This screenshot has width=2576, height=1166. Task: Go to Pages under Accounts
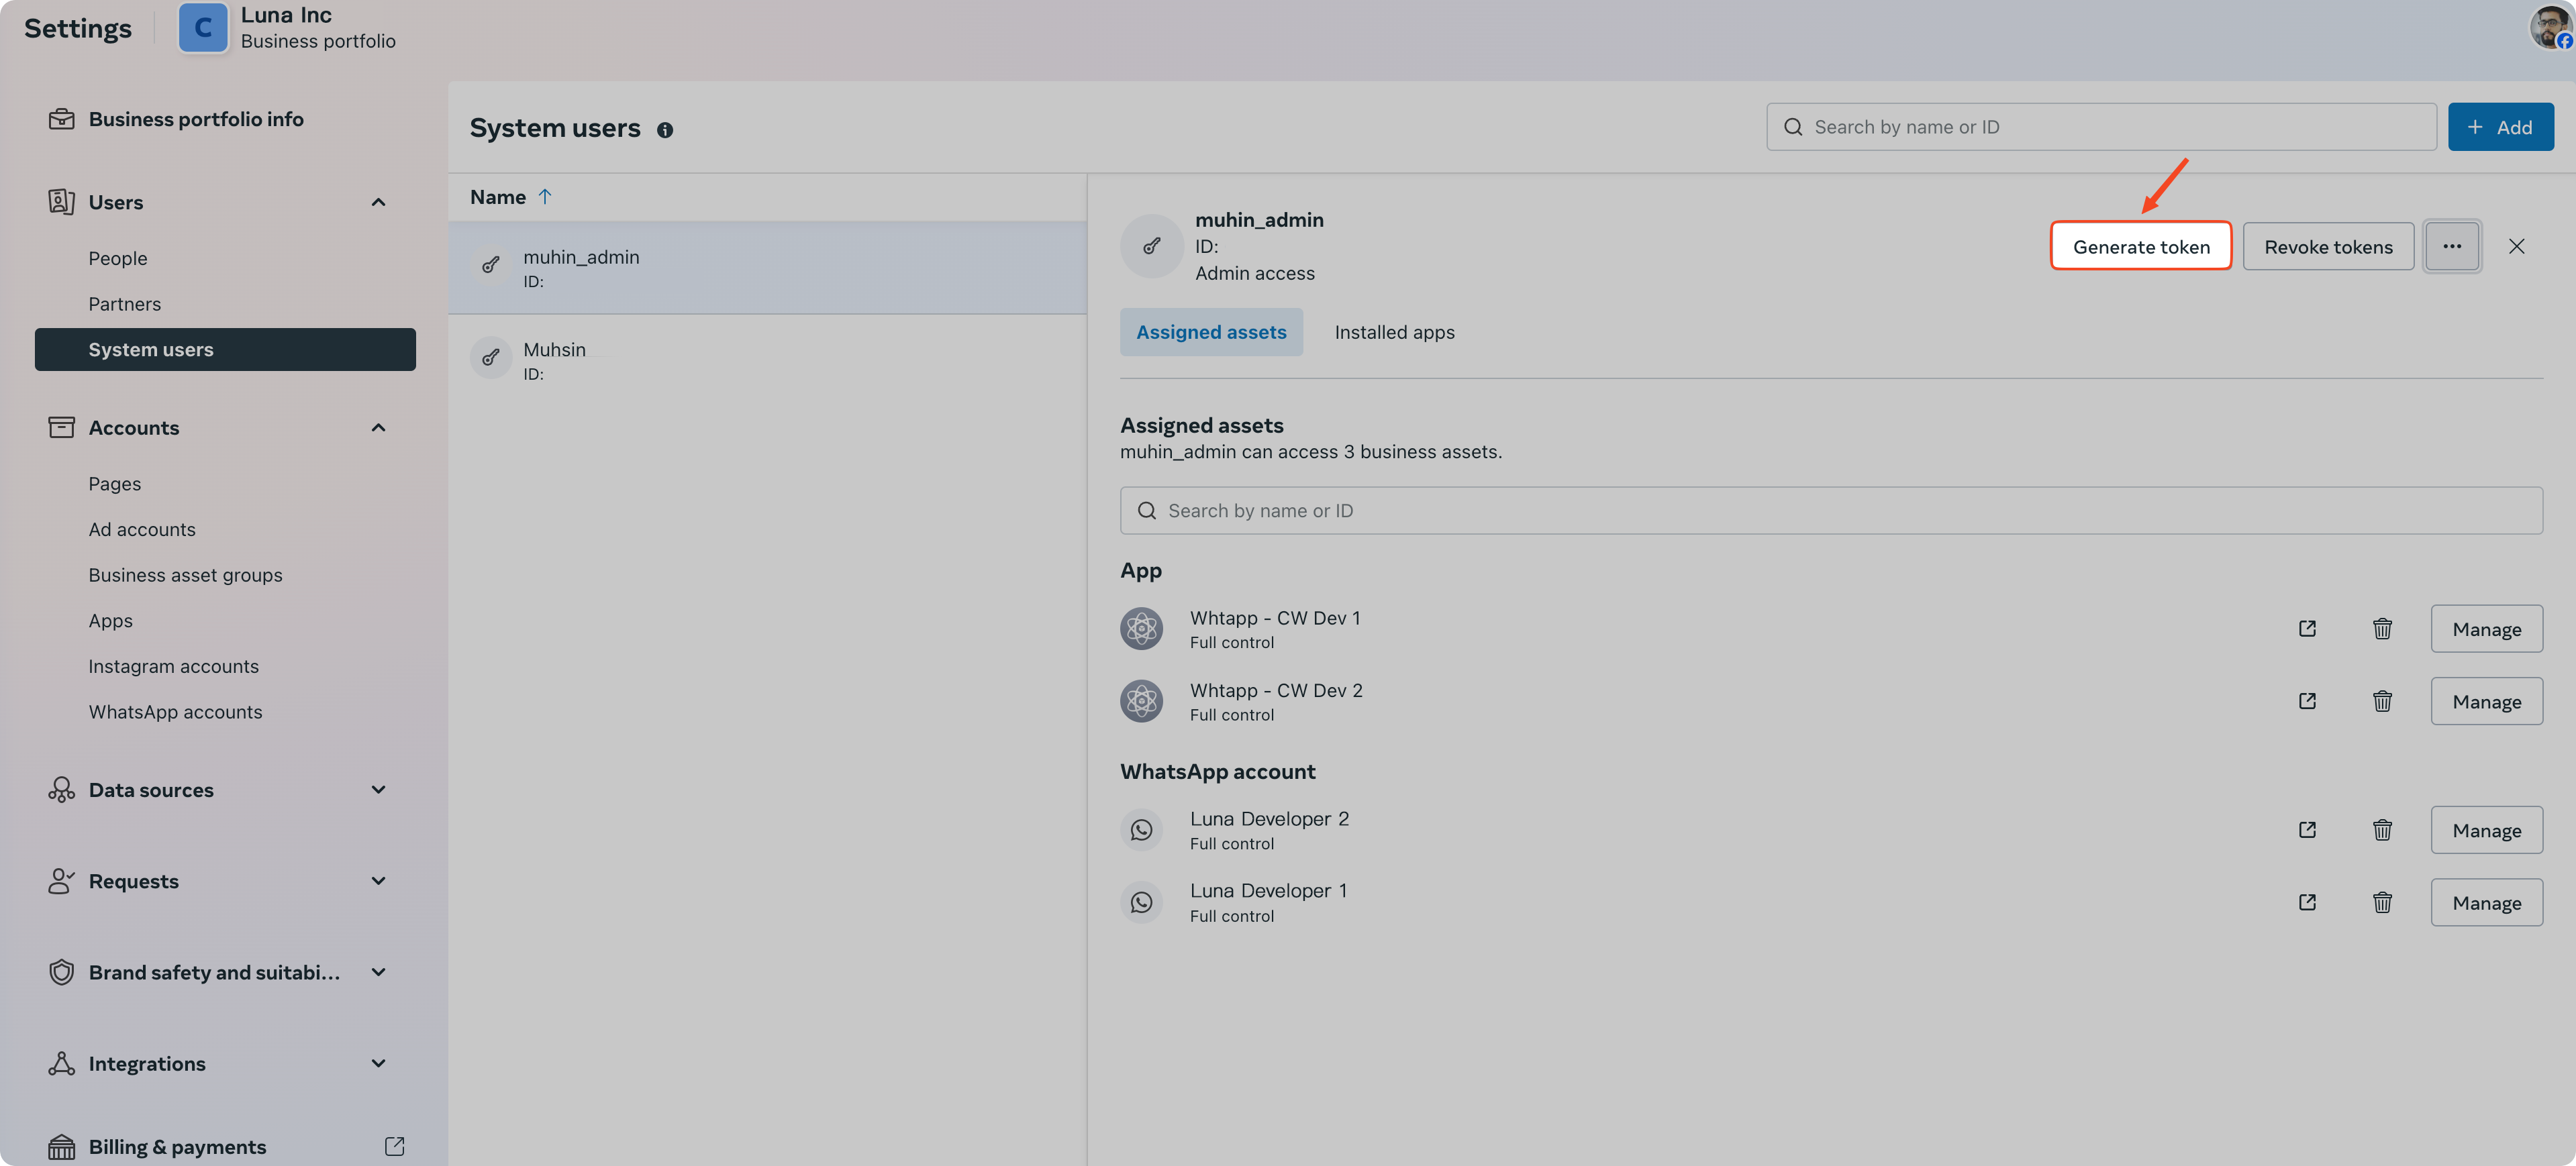[114, 484]
